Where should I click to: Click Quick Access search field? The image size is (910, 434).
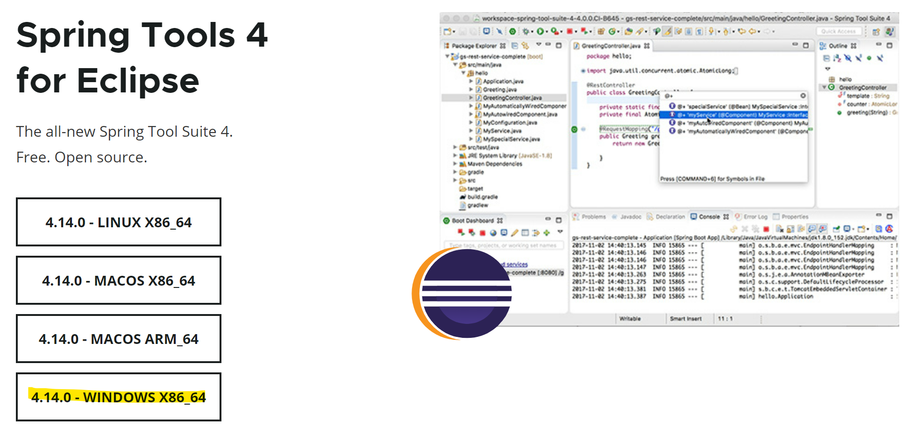click(x=839, y=31)
